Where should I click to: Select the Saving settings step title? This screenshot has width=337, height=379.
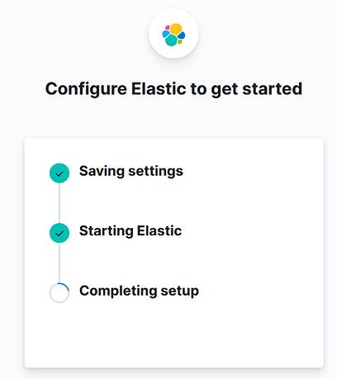click(x=131, y=171)
